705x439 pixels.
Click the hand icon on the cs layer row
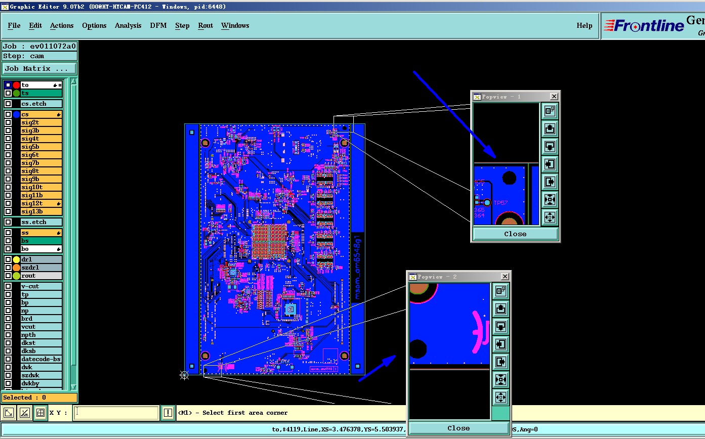pyautogui.click(x=59, y=115)
